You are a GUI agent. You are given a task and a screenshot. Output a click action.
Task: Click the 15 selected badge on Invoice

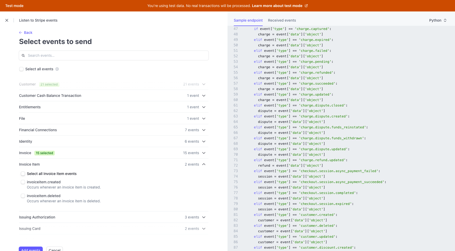45,153
